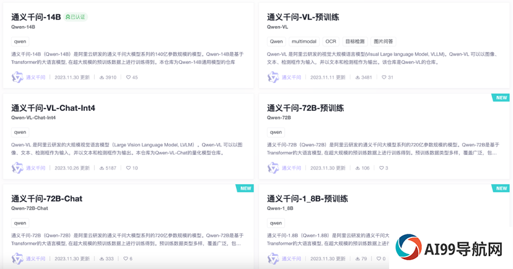This screenshot has height=269, width=513.
Task: Click the Qwen-14B description paragraph
Action: coord(127,58)
